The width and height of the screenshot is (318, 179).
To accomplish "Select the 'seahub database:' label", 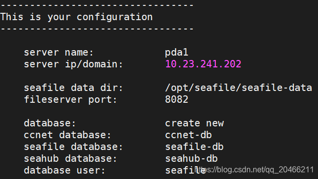I will point(71,159).
